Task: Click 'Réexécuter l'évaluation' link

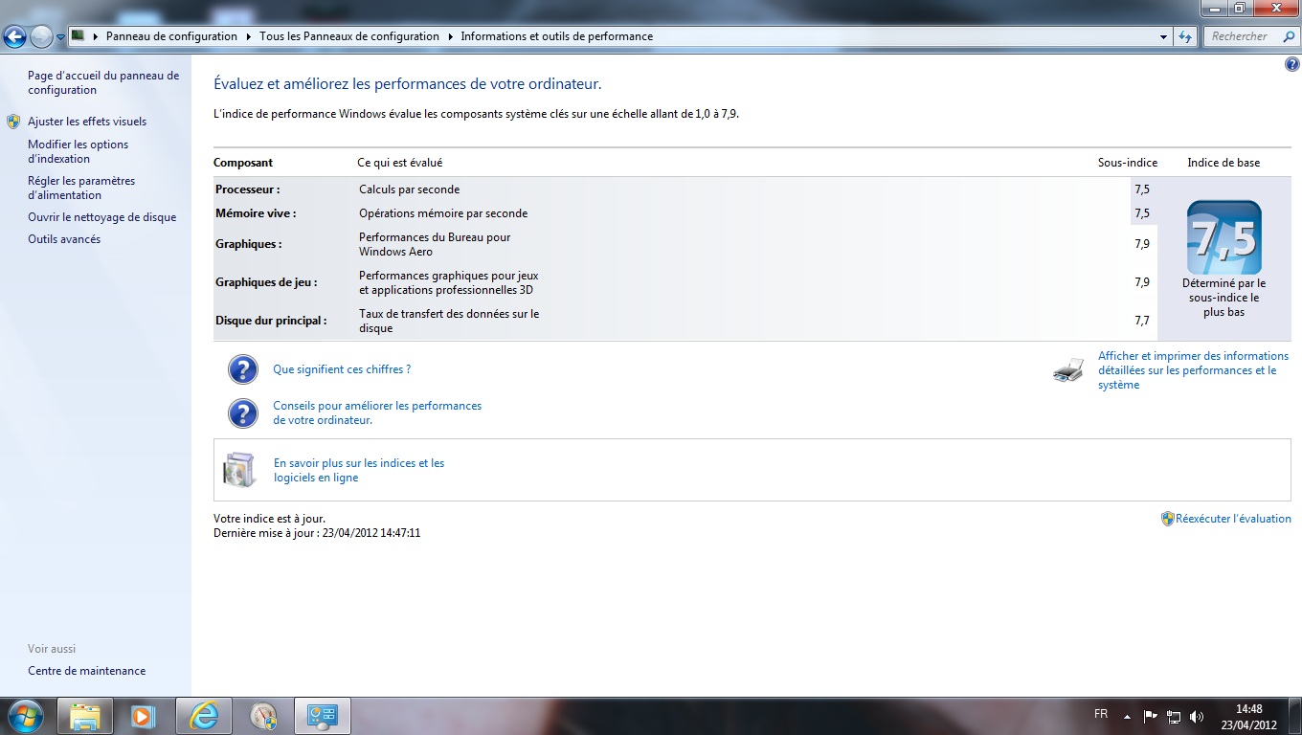Action: pos(1233,519)
